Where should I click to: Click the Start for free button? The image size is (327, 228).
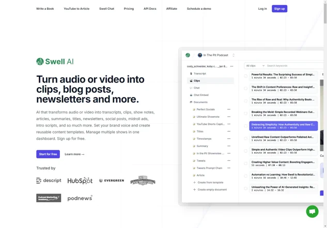[x=48, y=154]
